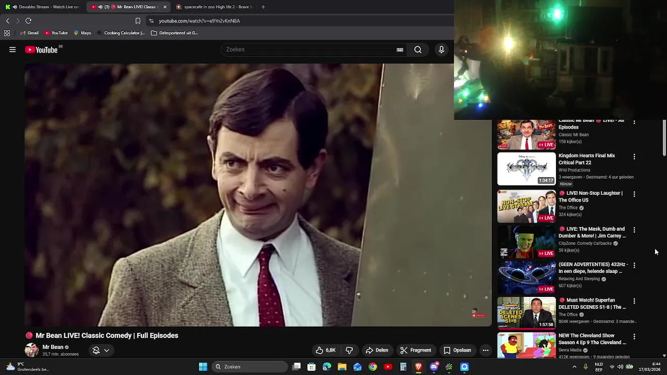Open Kingdom Hearts Final Mix video thumbnail
The height and width of the screenshot is (375, 667).
(x=526, y=169)
